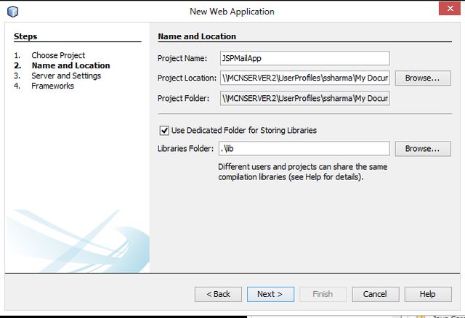The image size is (465, 318).
Task: Click the Name and Location panel heading
Action: tap(197, 36)
